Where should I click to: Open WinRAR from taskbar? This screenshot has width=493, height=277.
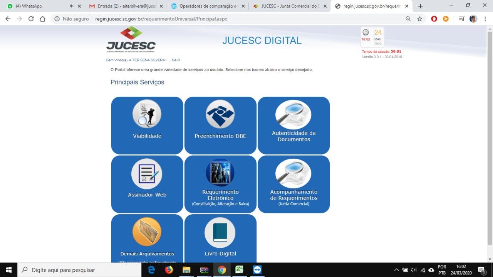pyautogui.click(x=204, y=270)
